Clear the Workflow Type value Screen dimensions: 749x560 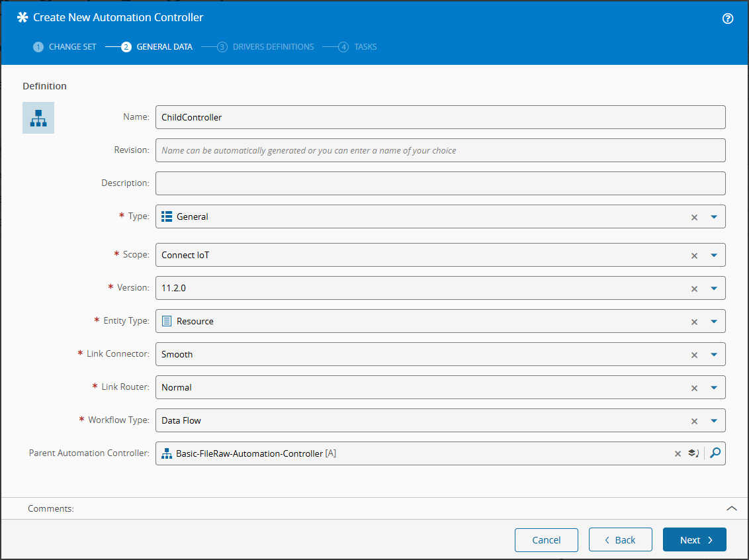click(x=694, y=421)
